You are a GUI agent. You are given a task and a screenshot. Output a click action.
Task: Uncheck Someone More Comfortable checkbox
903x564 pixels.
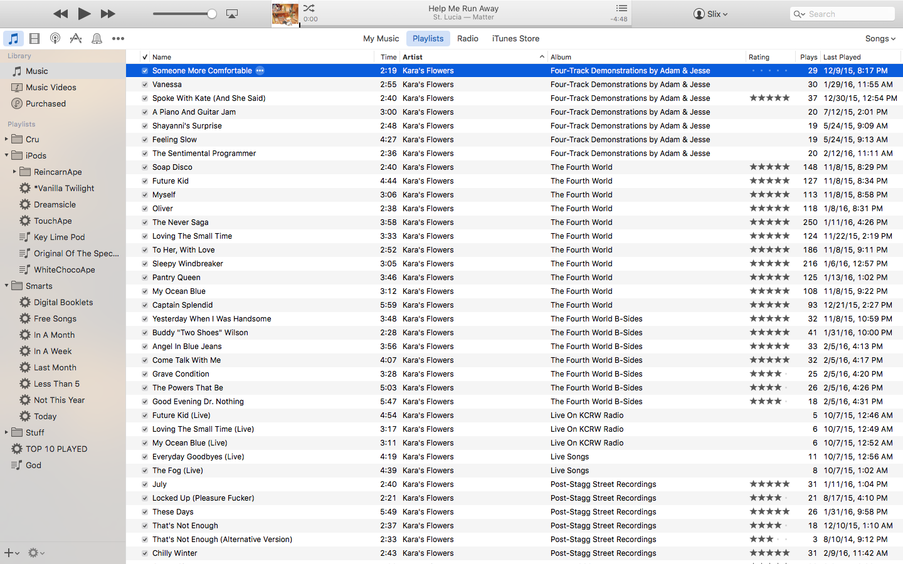tap(145, 71)
